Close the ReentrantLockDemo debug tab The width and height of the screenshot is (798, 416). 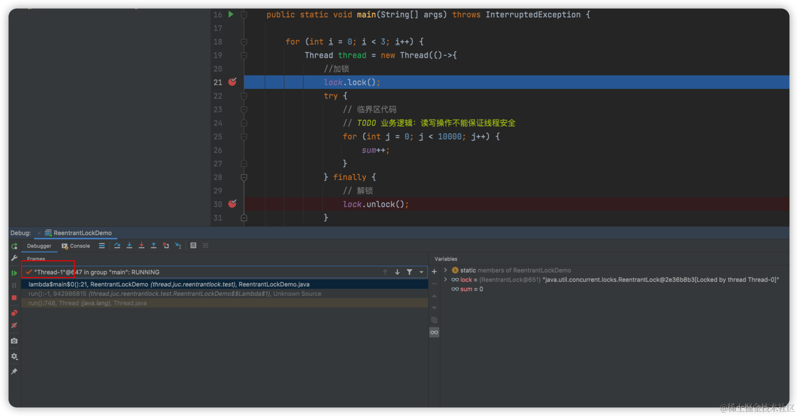pos(39,233)
